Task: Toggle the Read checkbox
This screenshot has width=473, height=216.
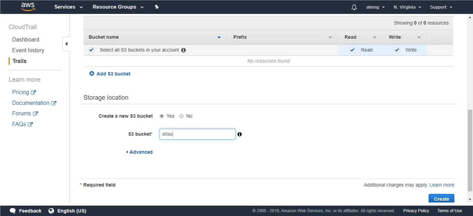Action: [x=353, y=50]
